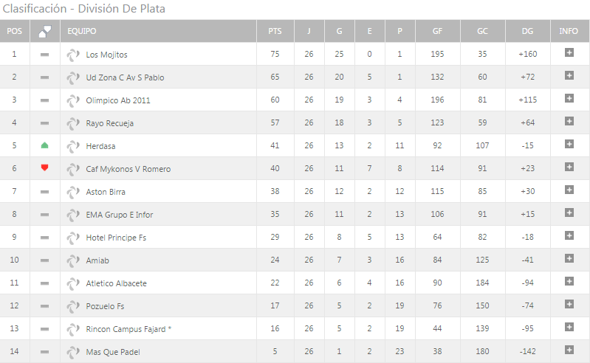Open EMA Grupo E Infor team link
The height and width of the screenshot is (363, 590).
click(120, 215)
